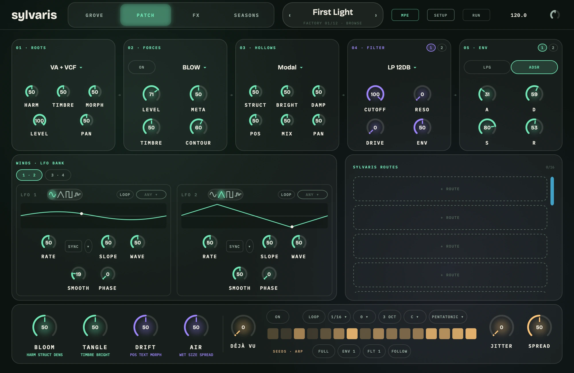
Task: Switch to the FX tab
Action: (196, 15)
